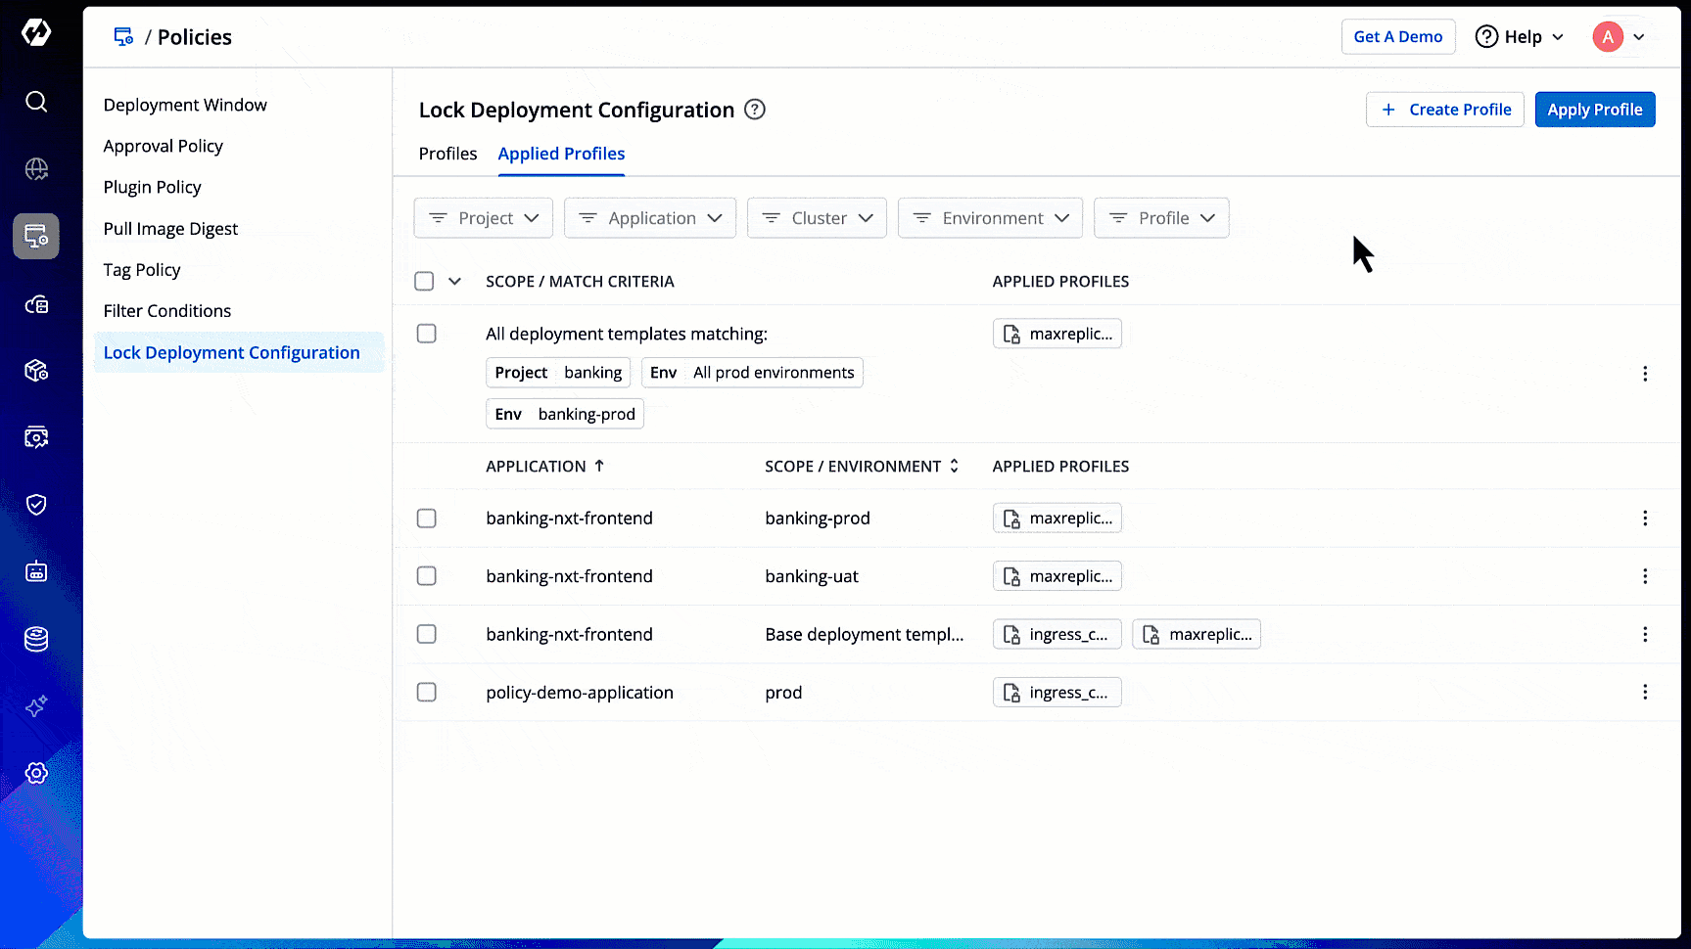This screenshot has width=1691, height=949.
Task: Expand the Environment filter dropdown
Action: pyautogui.click(x=990, y=218)
